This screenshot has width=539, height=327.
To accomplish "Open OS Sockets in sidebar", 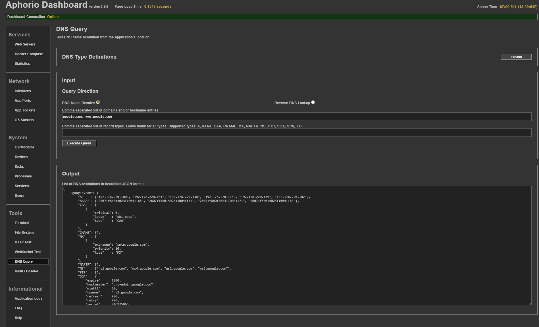I will [x=24, y=120].
